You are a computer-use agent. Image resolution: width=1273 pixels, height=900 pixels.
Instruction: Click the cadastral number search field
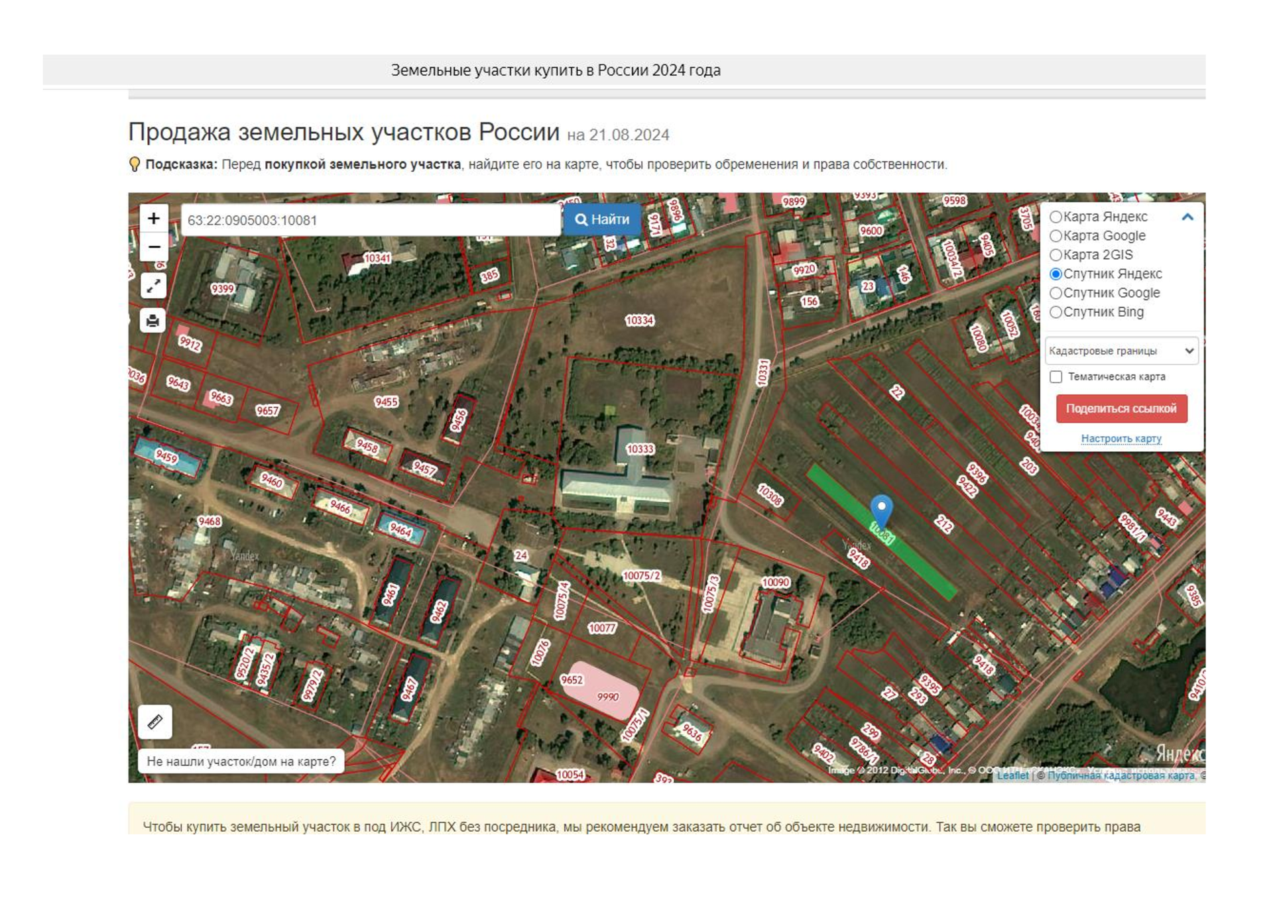coord(371,220)
